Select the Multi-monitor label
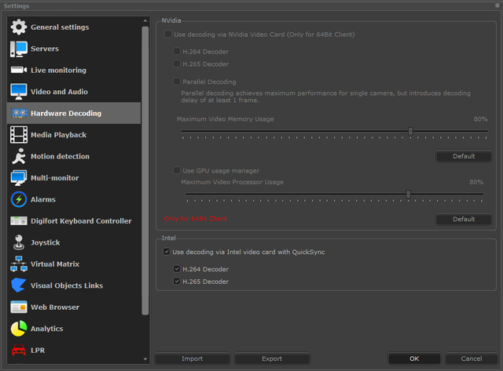Image resolution: width=503 pixels, height=371 pixels. [54, 178]
